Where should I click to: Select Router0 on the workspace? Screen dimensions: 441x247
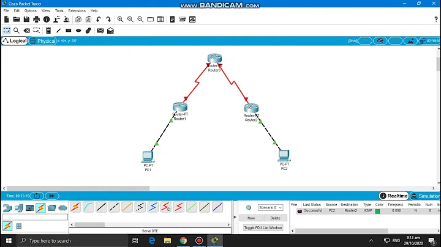(x=214, y=58)
